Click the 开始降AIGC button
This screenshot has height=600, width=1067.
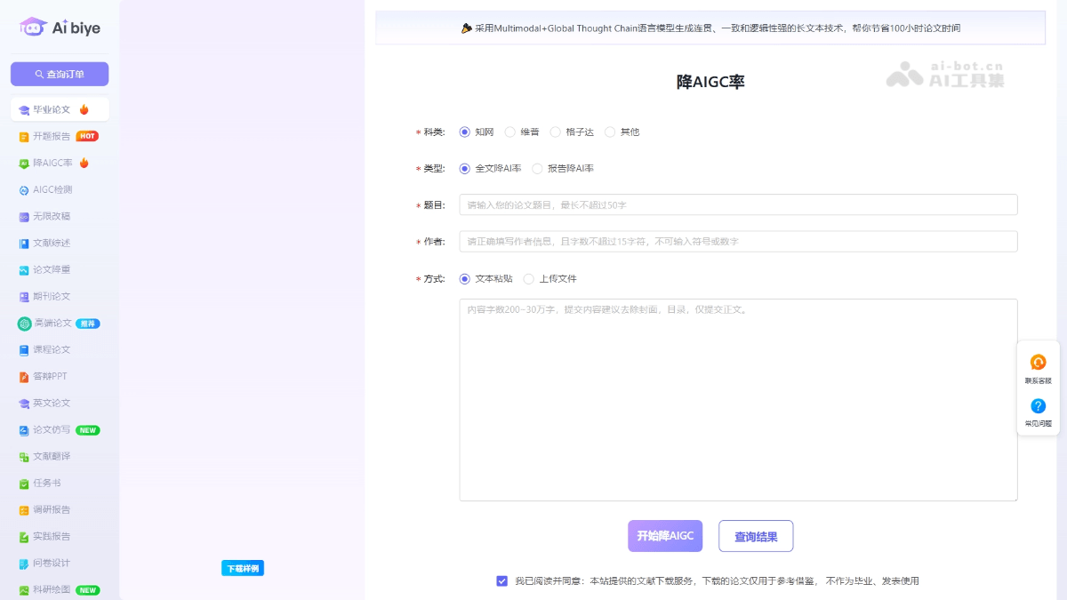pyautogui.click(x=665, y=536)
